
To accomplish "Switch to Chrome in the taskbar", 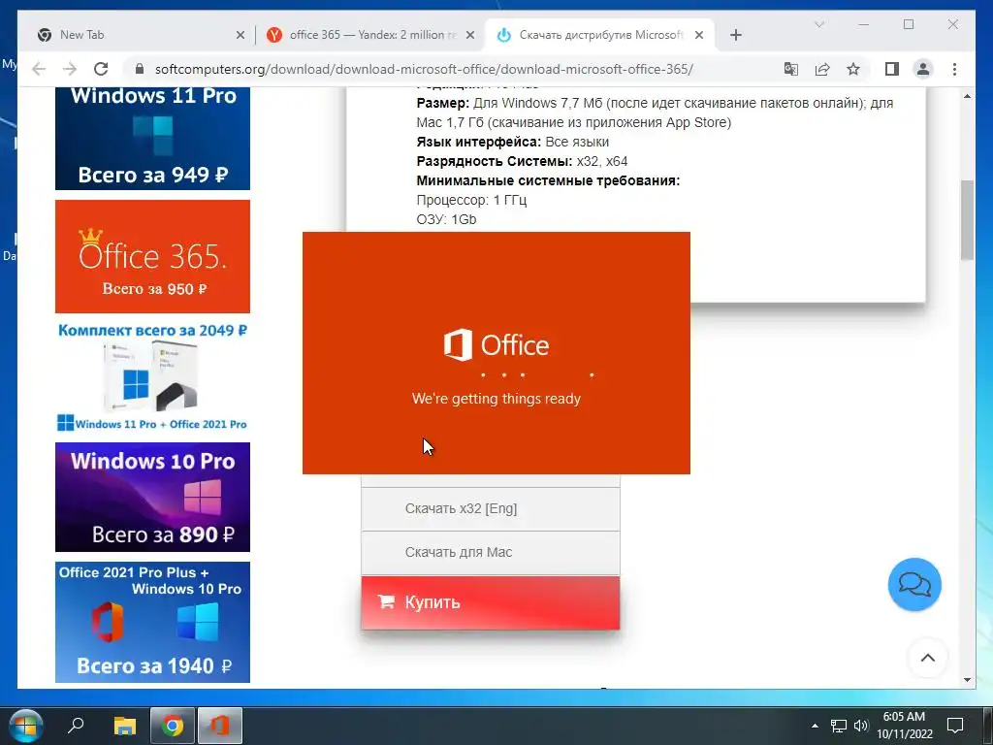I will [173, 726].
